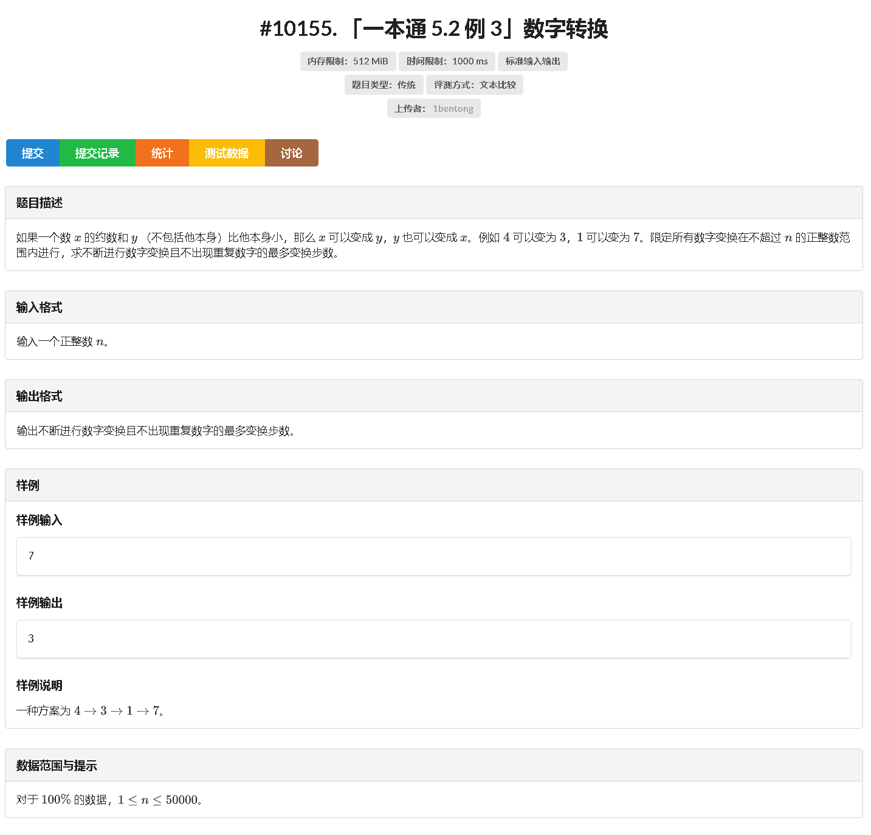Click the 题目类型 传统 tag

pyautogui.click(x=383, y=84)
